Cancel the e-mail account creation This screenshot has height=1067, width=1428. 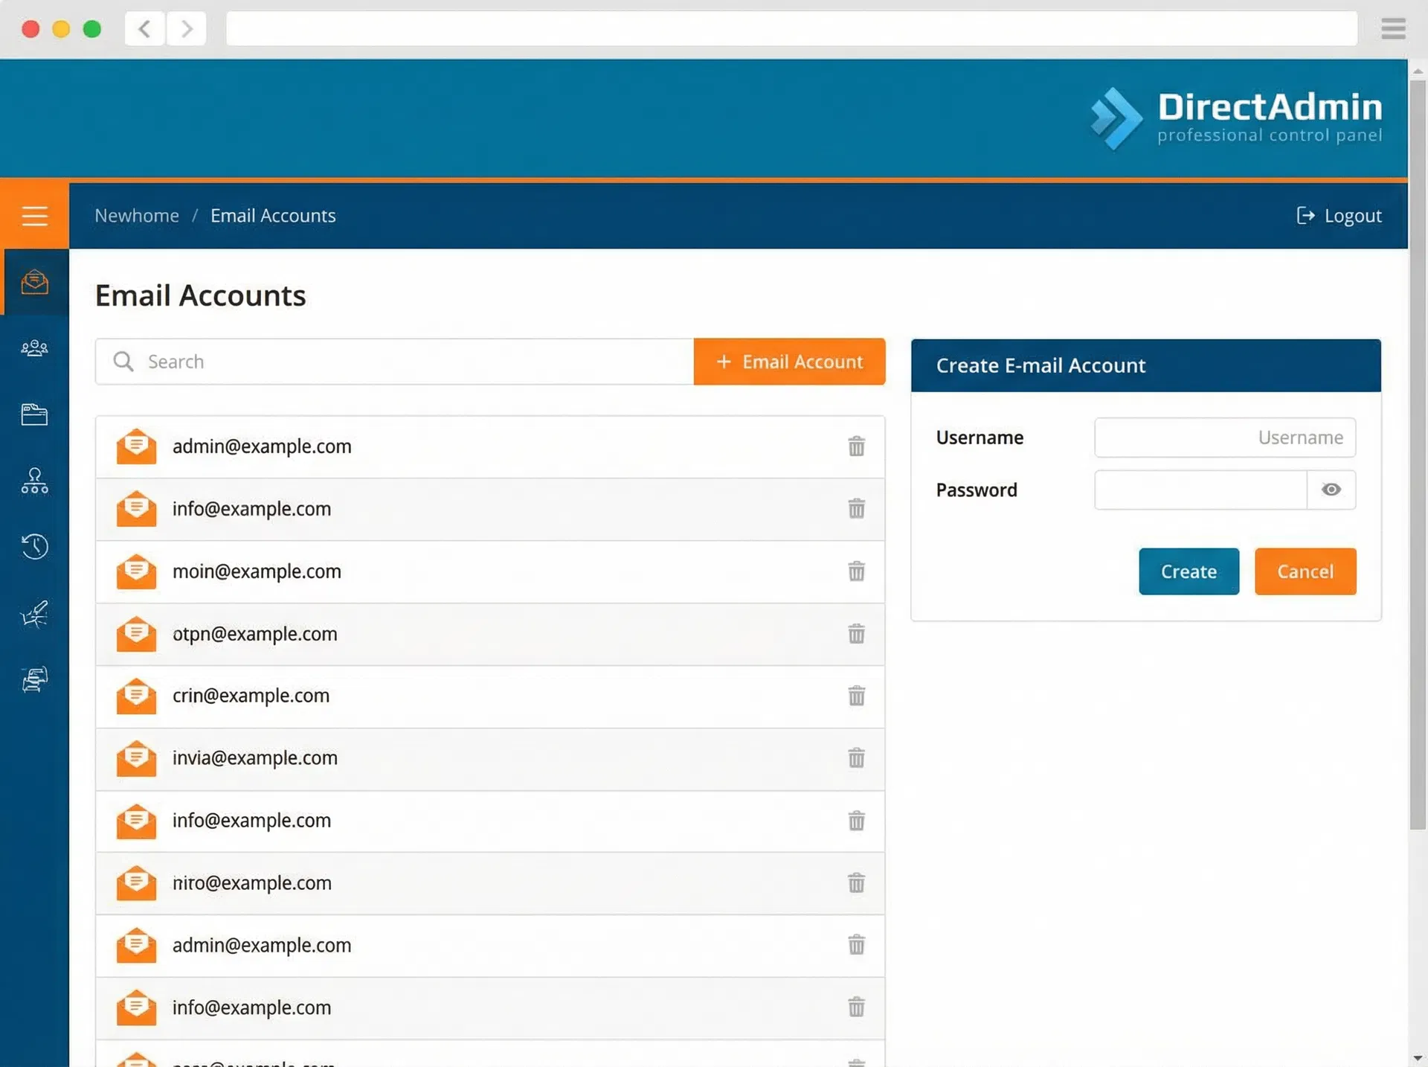[x=1305, y=571]
